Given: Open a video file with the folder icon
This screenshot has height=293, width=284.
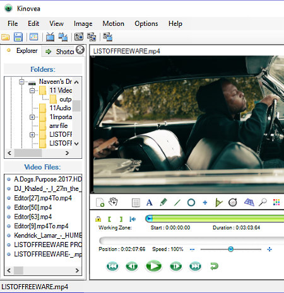Looking at the screenshot, I should click(6, 37).
